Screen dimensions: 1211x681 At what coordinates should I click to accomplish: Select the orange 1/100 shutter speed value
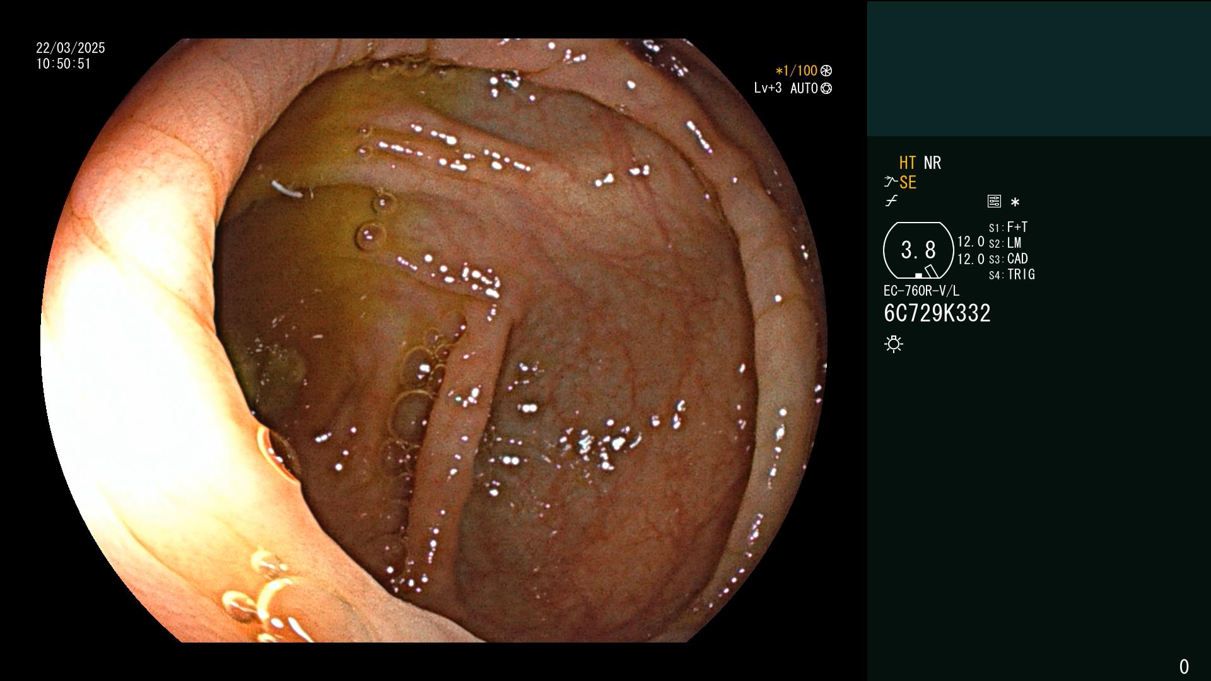[796, 71]
